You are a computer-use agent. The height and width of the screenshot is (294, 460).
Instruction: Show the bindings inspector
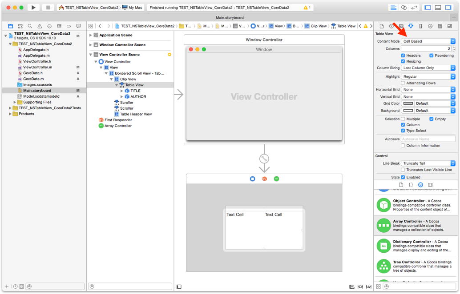(440, 26)
